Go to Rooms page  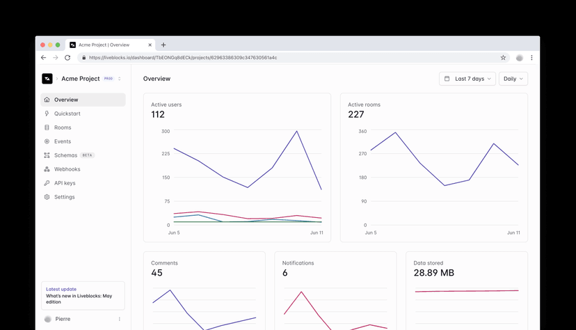tap(83, 127)
